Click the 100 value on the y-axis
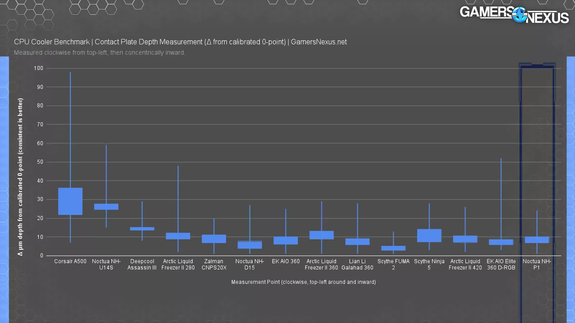 (38, 68)
